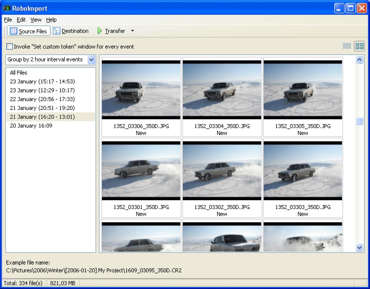Open the View menu
The width and height of the screenshot is (370, 289).
[36, 20]
